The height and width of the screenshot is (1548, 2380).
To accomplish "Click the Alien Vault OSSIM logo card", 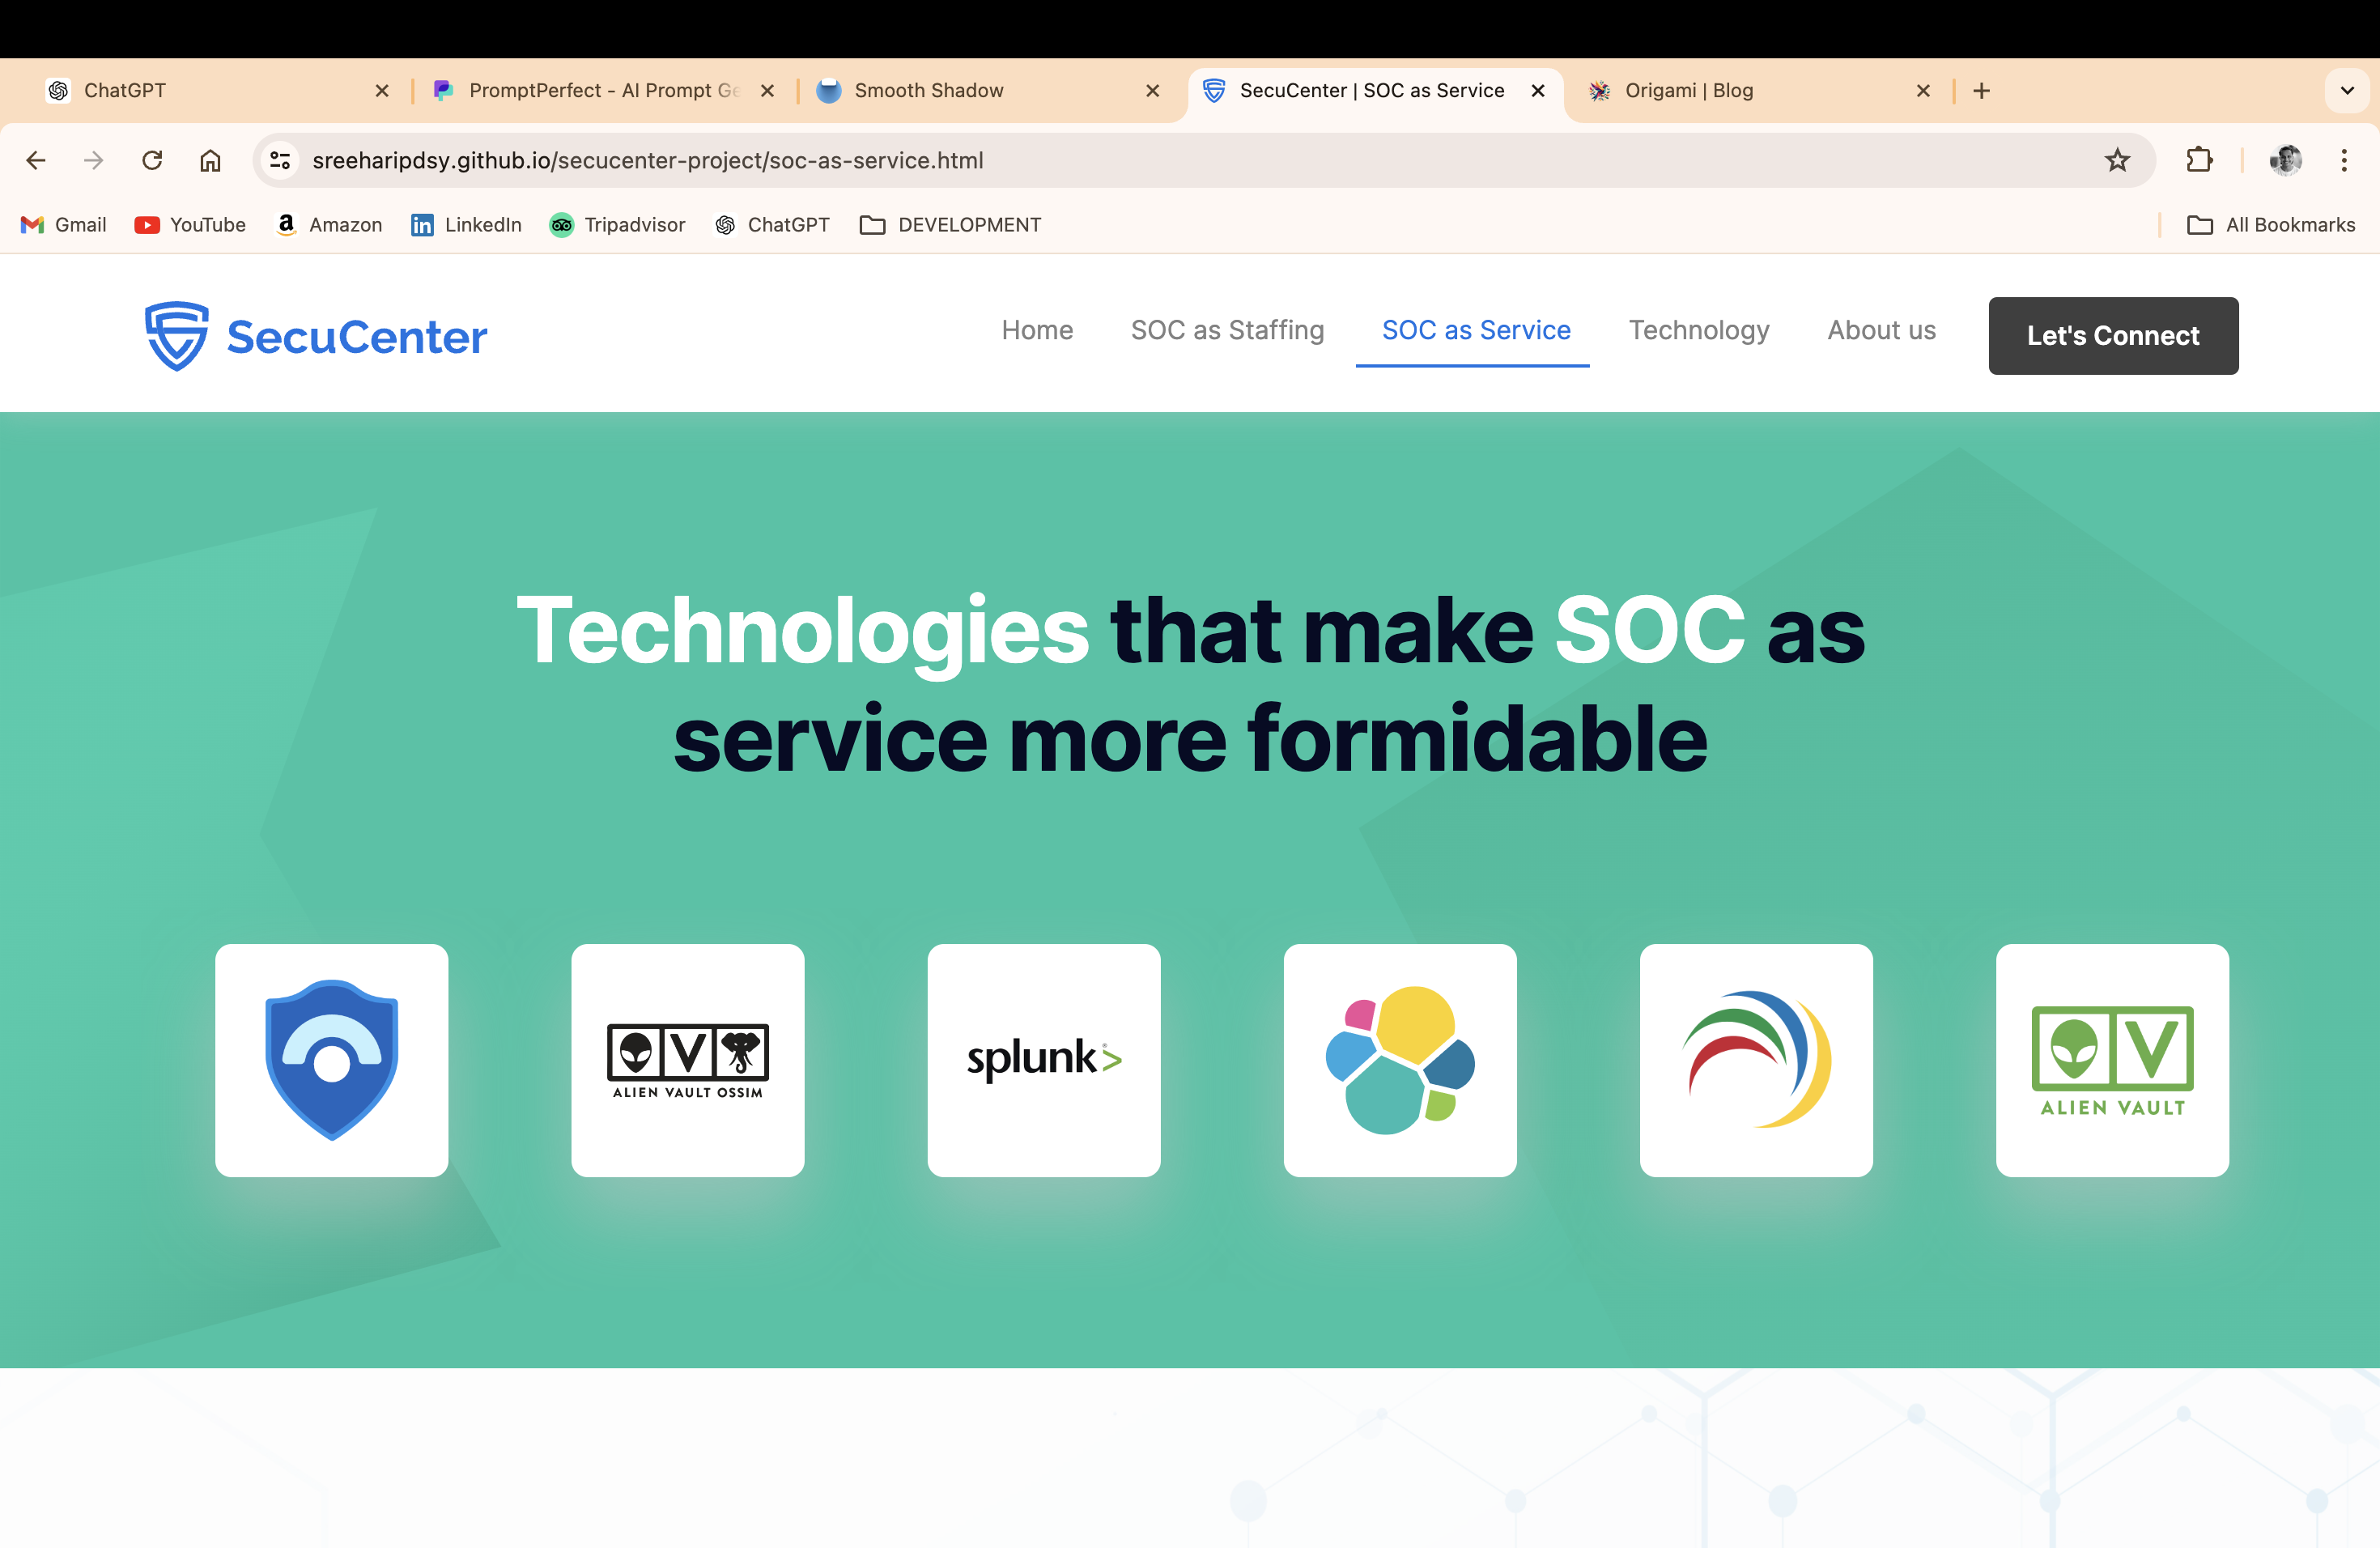I will click(x=687, y=1060).
